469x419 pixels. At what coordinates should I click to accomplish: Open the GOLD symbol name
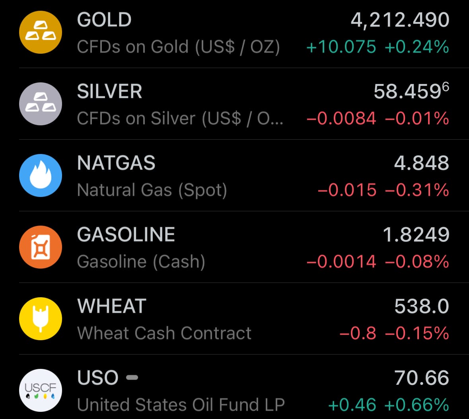104,20
